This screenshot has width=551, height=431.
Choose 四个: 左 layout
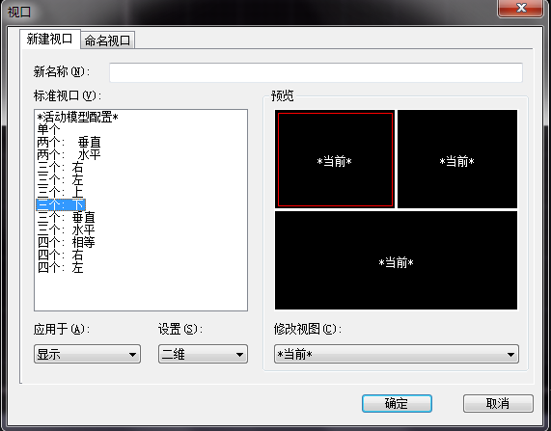(60, 267)
